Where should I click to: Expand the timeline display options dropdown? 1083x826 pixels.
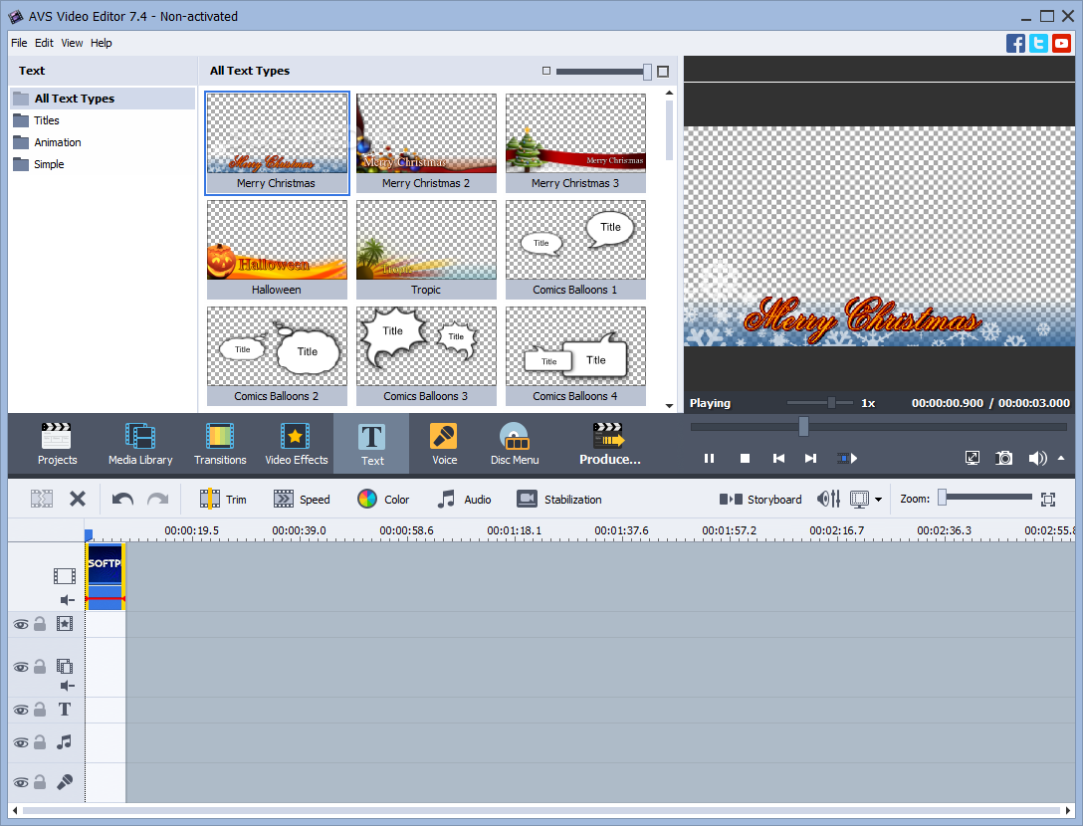click(x=879, y=500)
